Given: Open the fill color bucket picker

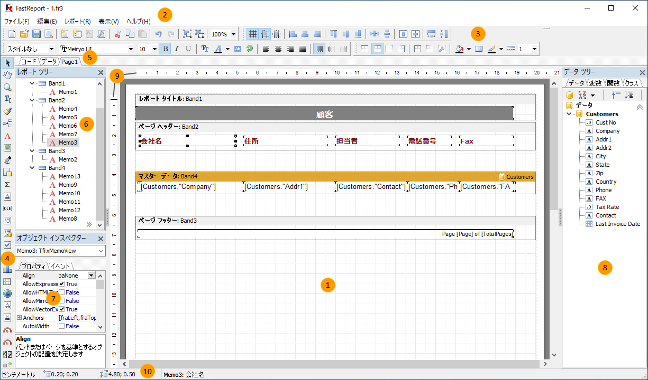Looking at the screenshot, I should [459, 49].
